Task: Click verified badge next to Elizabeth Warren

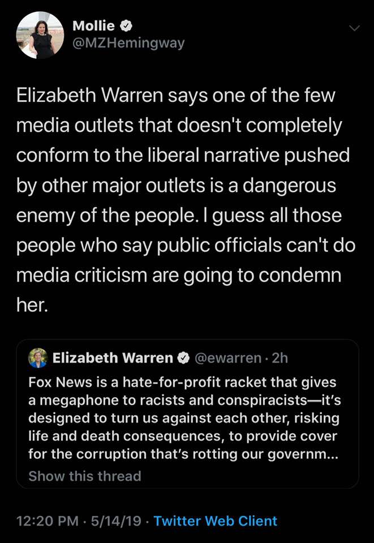Action: tap(183, 358)
